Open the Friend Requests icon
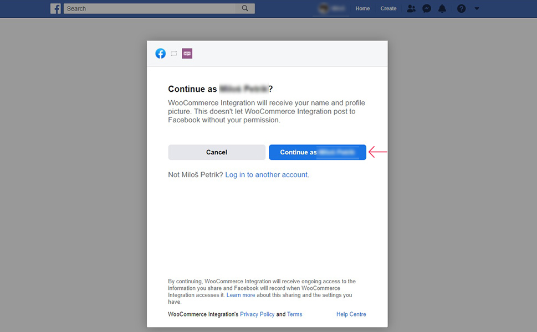Screen dimensions: 537x332 point(411,8)
